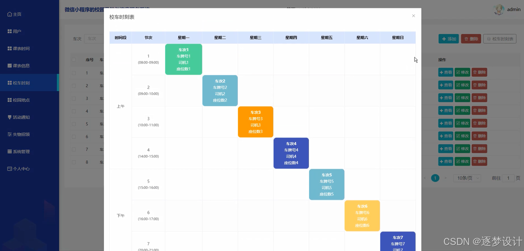
Task: Click 修改 in the fifth table row
Action: (x=462, y=123)
